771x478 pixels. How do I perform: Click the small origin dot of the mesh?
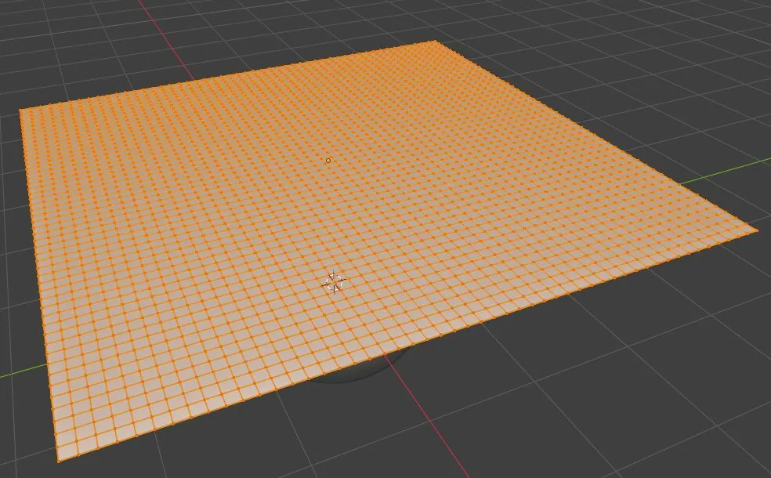click(x=328, y=161)
